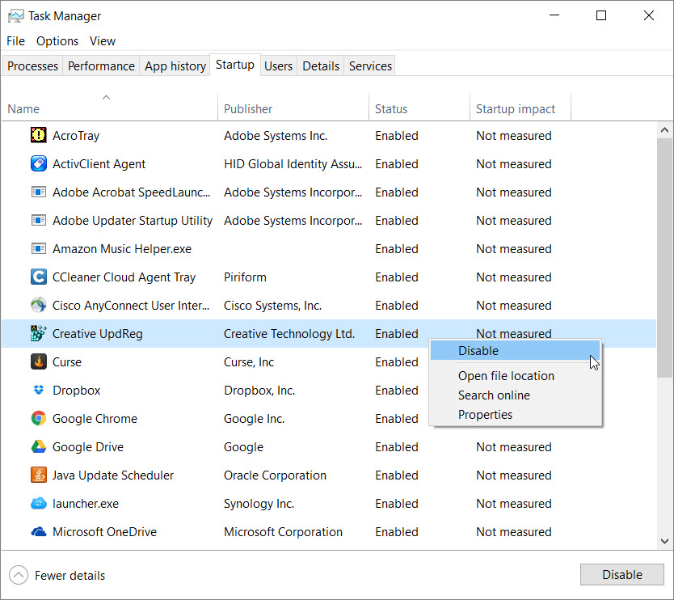
Task: Sort by the Publisher column header
Action: coord(293,108)
